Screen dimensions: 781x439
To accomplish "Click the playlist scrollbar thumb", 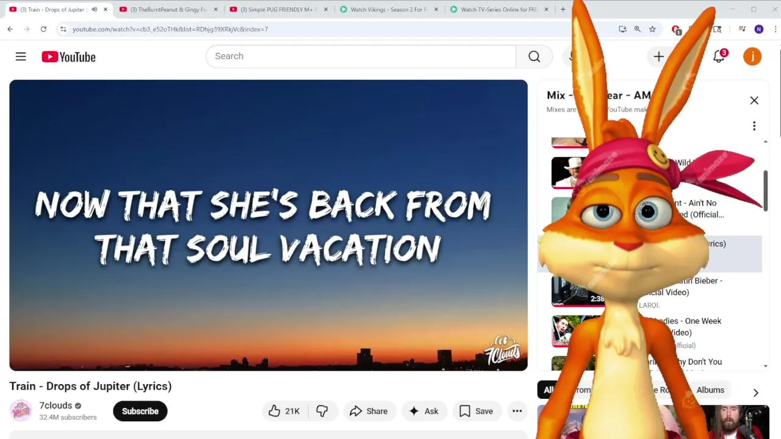I will (x=765, y=191).
